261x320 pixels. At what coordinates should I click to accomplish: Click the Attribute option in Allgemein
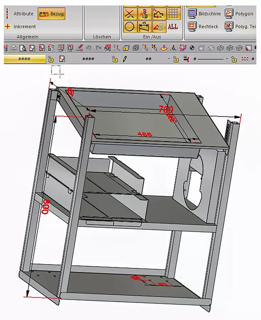(x=23, y=14)
